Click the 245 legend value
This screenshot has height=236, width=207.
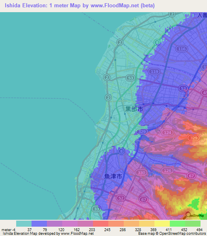(x=107, y=230)
